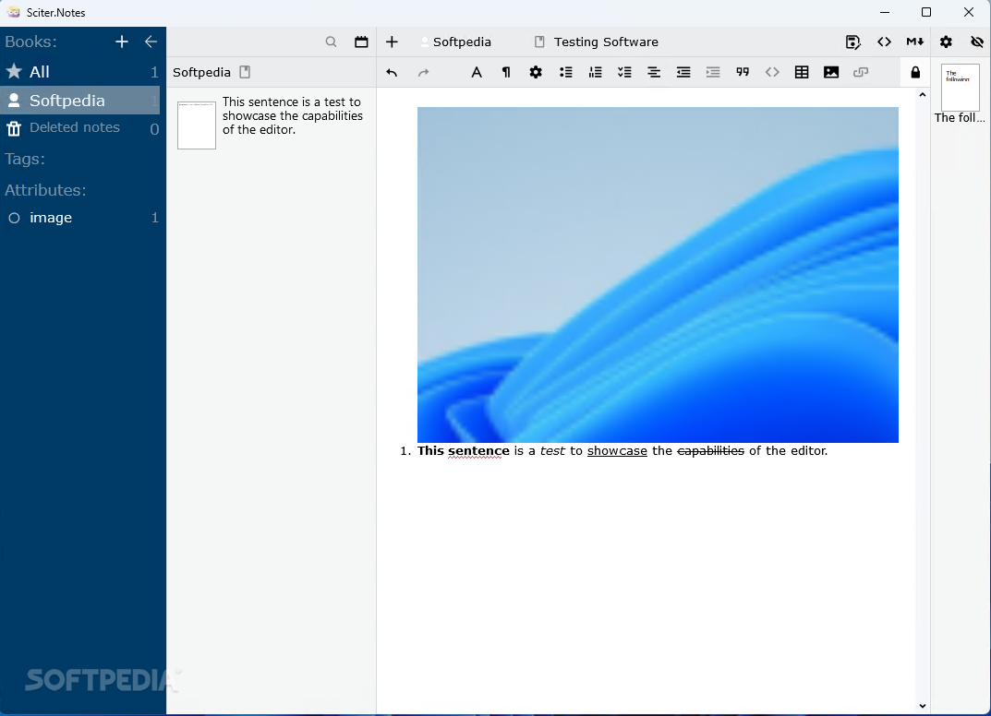Click the Attributes heading in sidebar
The width and height of the screenshot is (991, 716).
[x=45, y=190]
